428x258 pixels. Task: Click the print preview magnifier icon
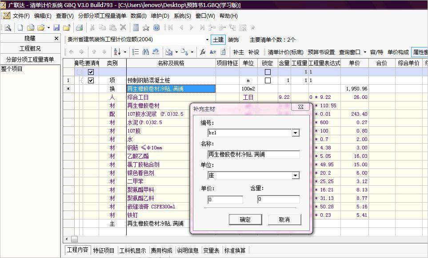8,27
